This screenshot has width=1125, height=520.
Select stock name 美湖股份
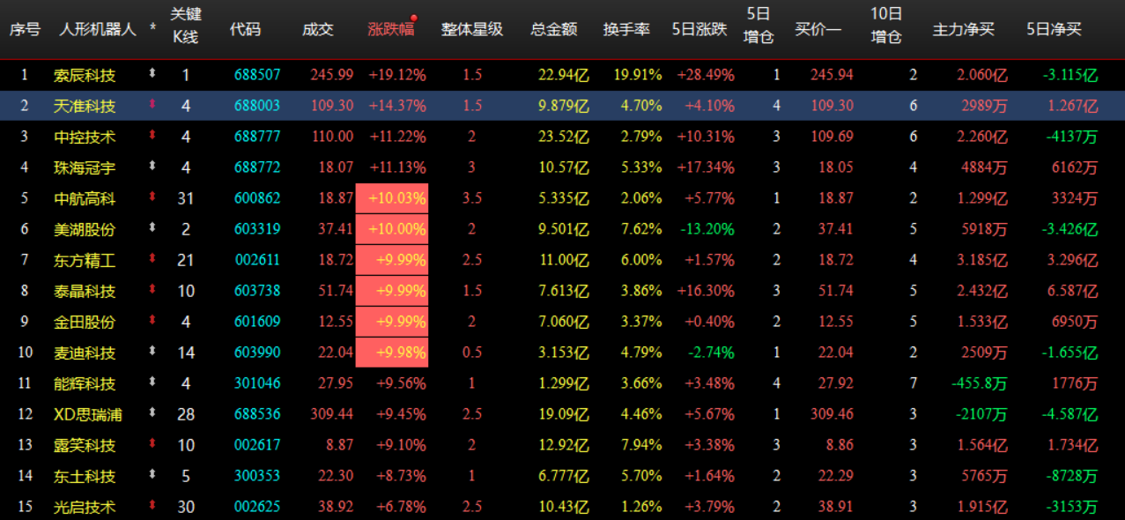pyautogui.click(x=85, y=229)
